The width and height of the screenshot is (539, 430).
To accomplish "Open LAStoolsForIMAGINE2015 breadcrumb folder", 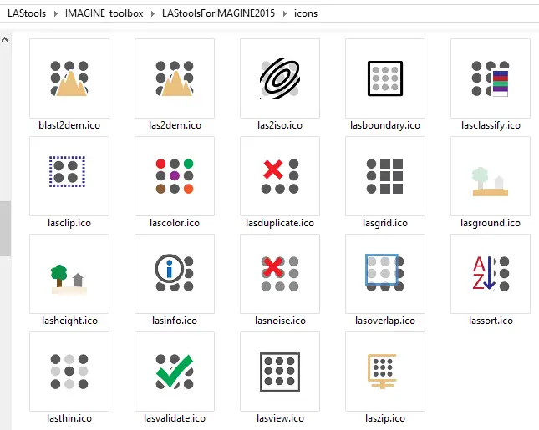I will point(219,13).
